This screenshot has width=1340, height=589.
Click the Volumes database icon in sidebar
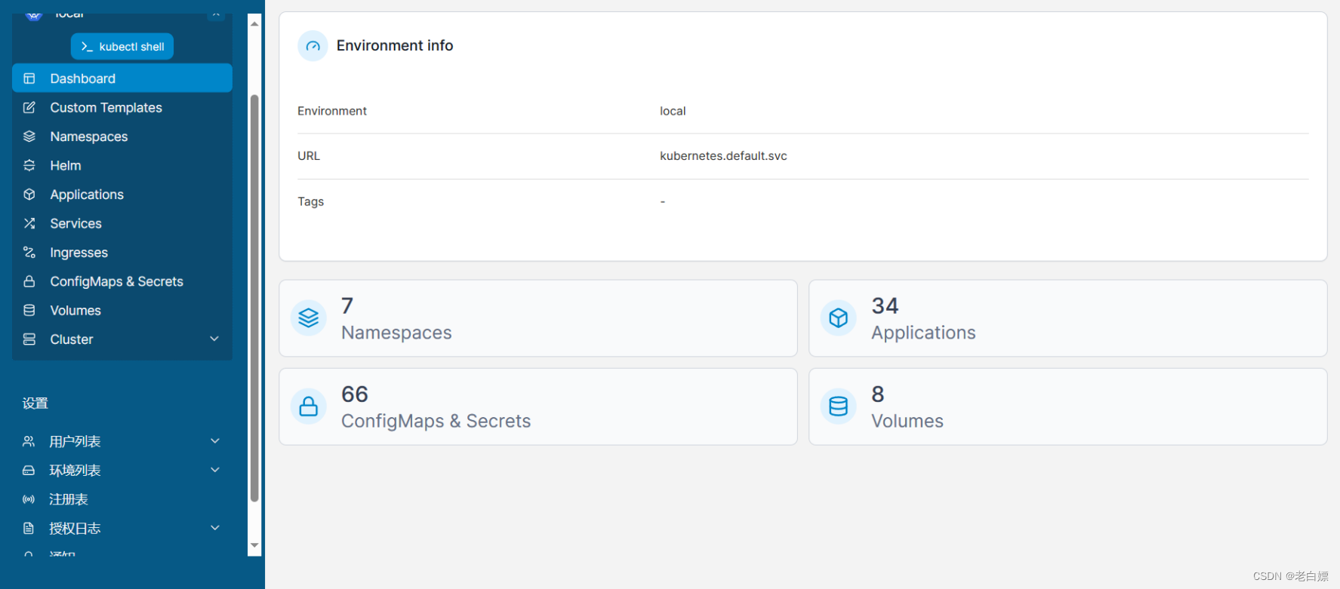point(29,310)
